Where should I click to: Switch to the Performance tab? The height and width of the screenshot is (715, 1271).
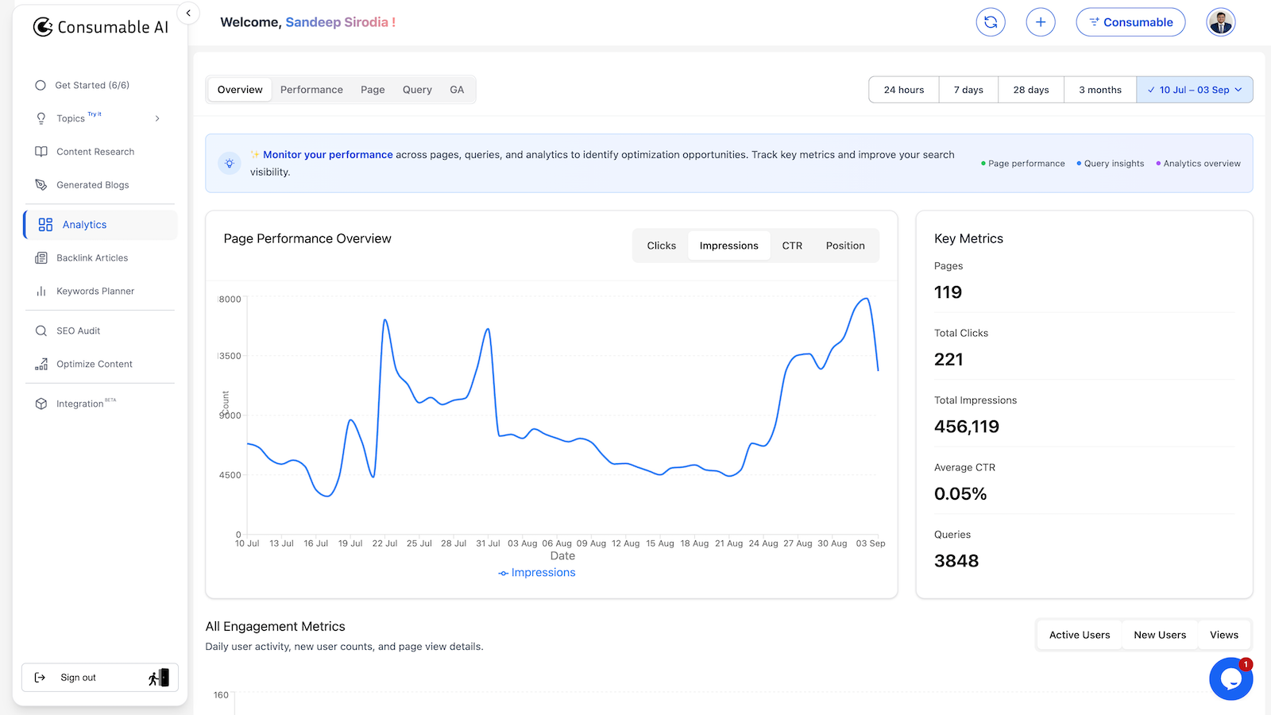point(311,89)
